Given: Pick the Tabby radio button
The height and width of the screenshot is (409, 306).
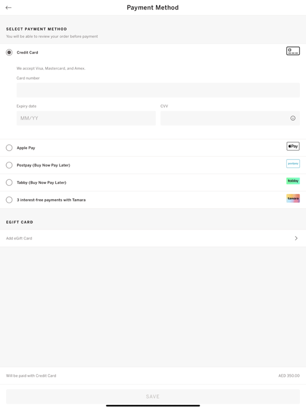Looking at the screenshot, I should click(x=9, y=182).
